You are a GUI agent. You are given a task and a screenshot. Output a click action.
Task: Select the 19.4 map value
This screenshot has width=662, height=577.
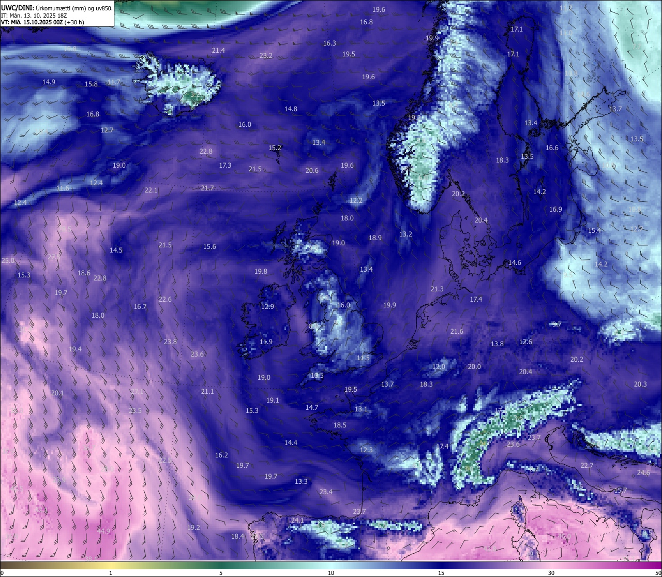click(75, 349)
